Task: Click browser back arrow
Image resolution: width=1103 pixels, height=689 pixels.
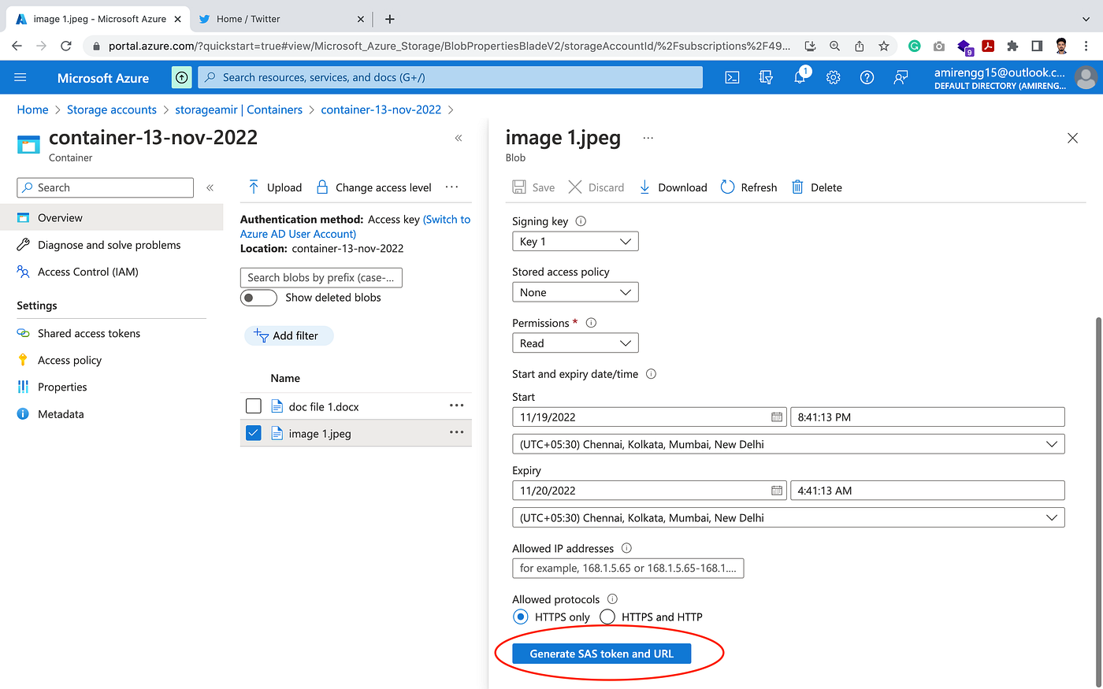Action: coord(17,46)
